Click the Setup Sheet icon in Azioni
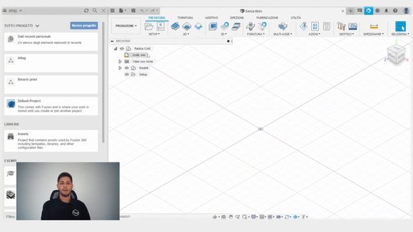 [327, 26]
